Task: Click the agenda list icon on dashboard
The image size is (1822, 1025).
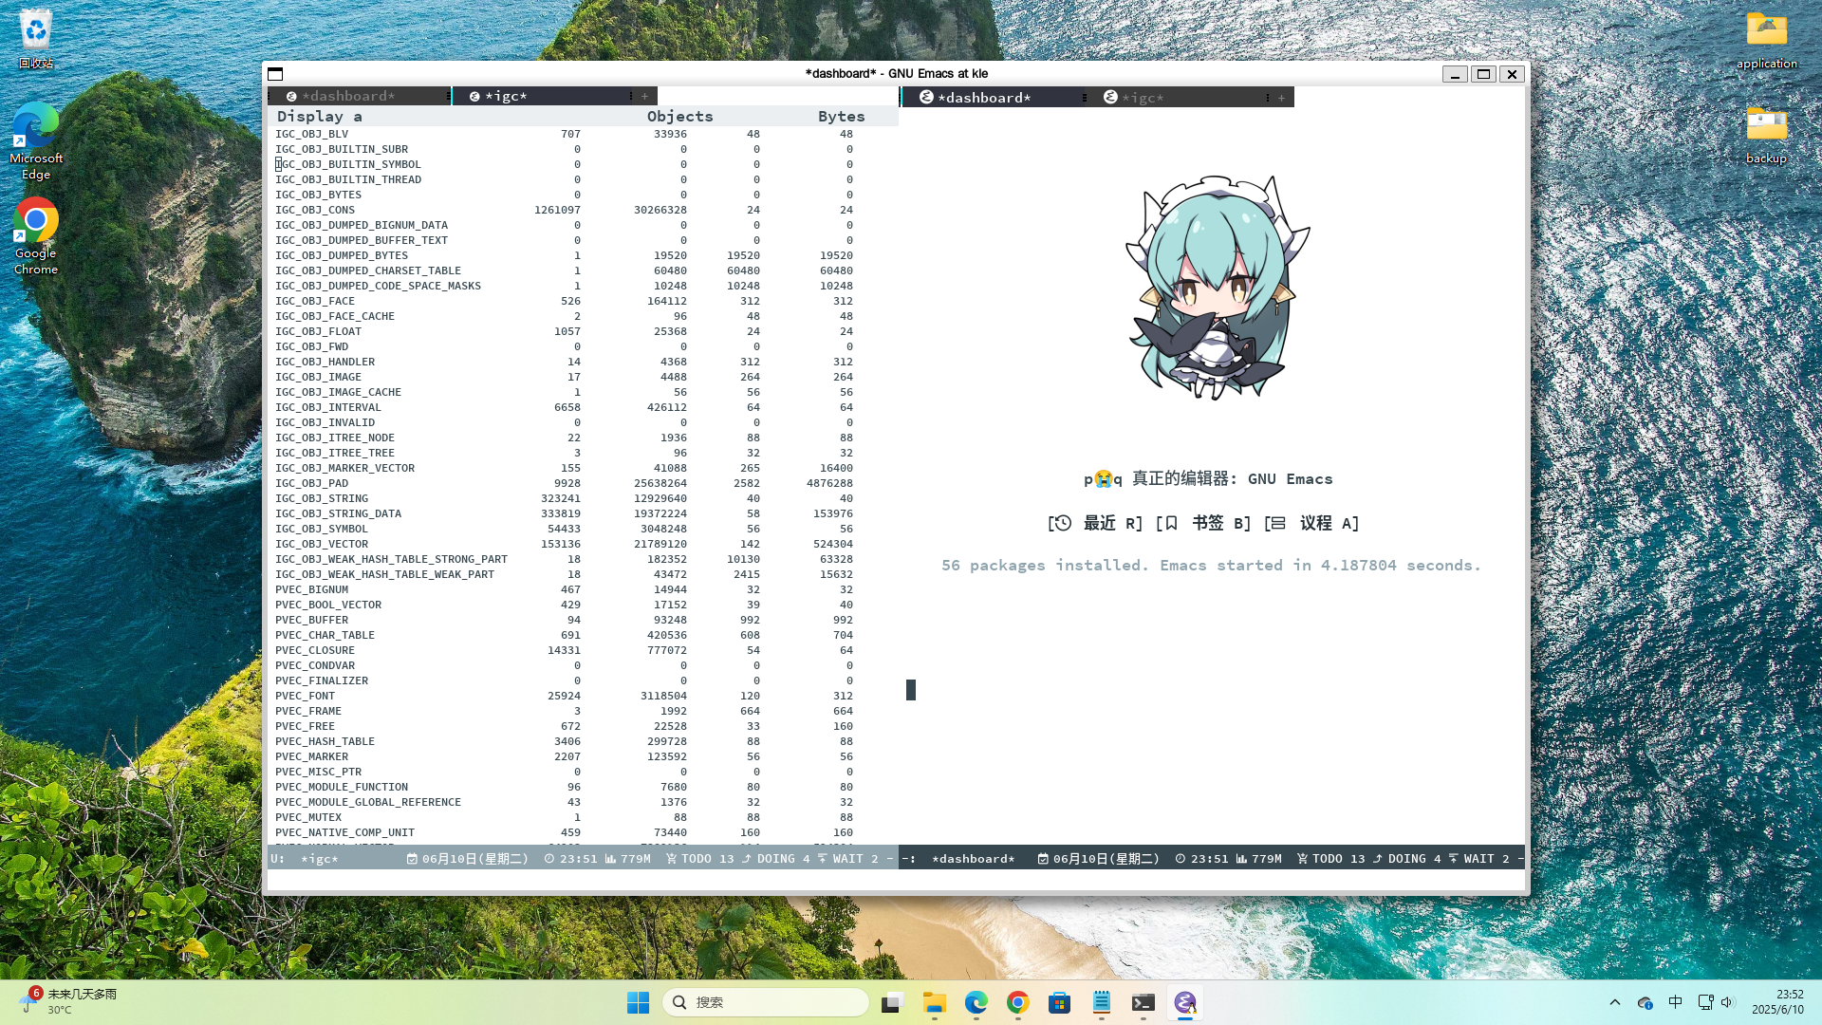Action: tap(1277, 523)
